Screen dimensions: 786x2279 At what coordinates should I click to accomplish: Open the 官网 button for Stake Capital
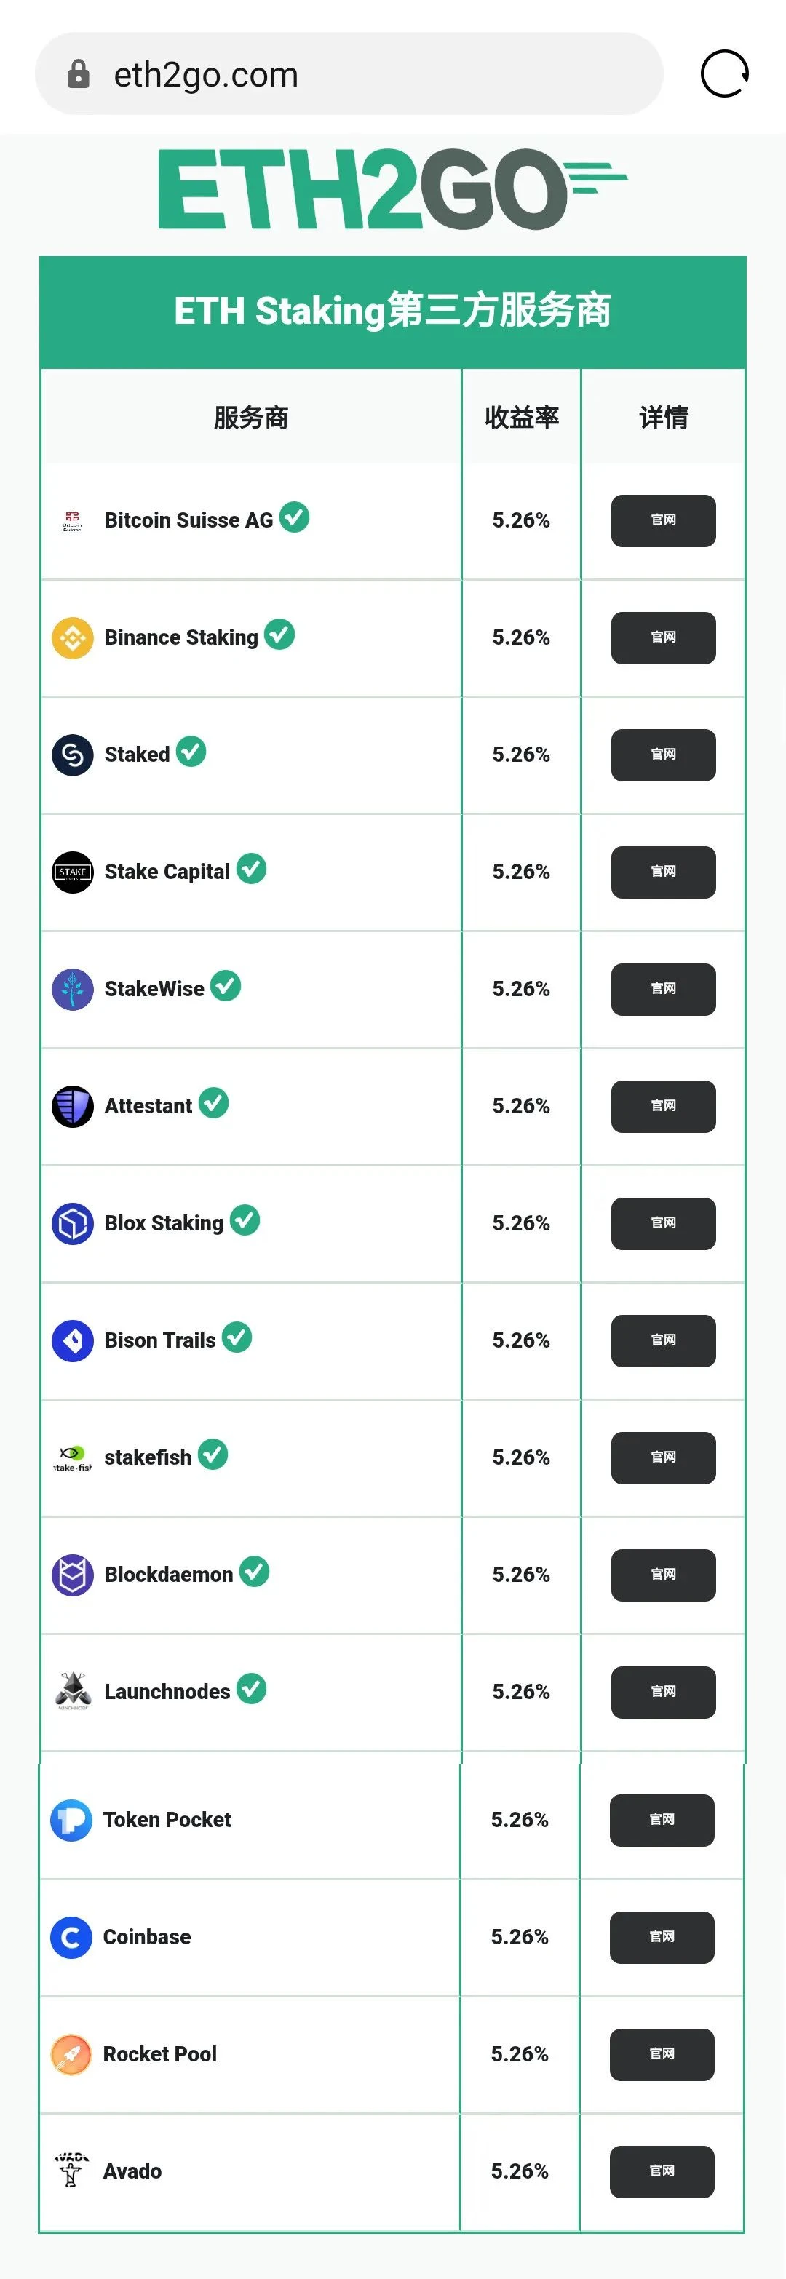(x=662, y=872)
